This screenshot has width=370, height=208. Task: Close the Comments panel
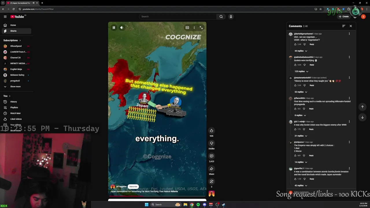tap(351, 26)
